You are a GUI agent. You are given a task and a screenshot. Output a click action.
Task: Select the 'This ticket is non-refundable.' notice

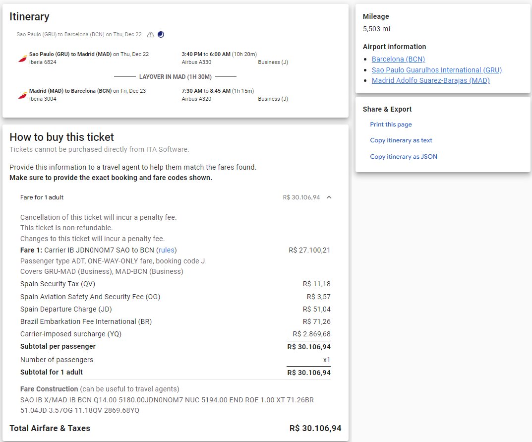coord(66,228)
